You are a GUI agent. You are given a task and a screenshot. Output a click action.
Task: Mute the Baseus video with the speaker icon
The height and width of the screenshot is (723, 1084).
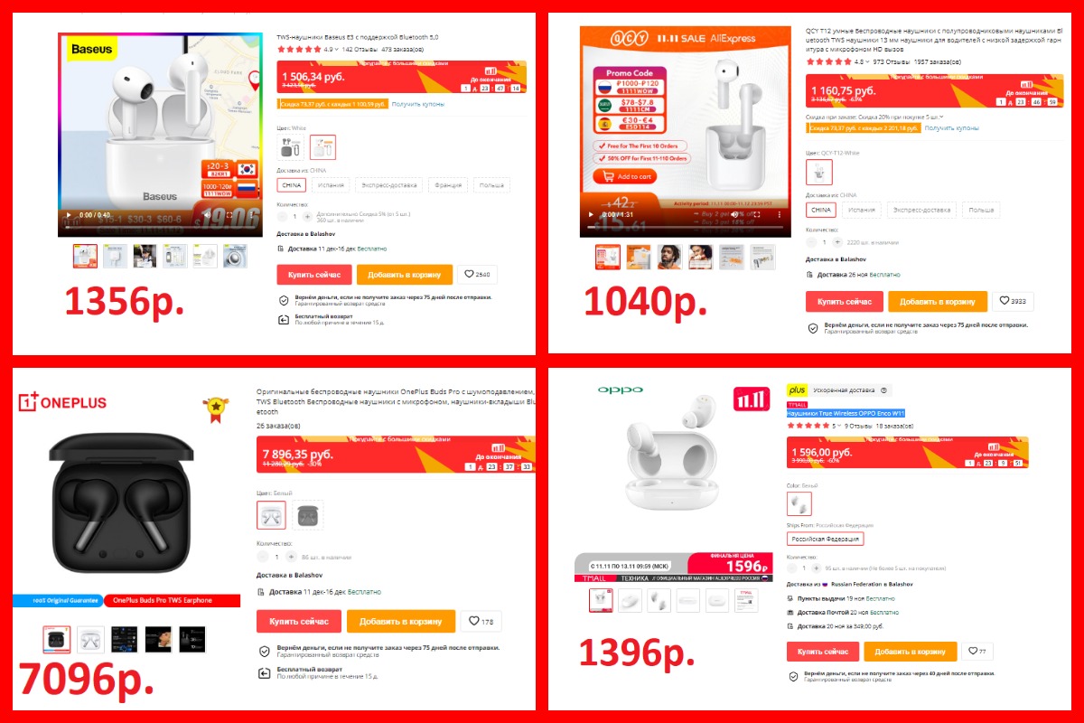click(x=207, y=215)
